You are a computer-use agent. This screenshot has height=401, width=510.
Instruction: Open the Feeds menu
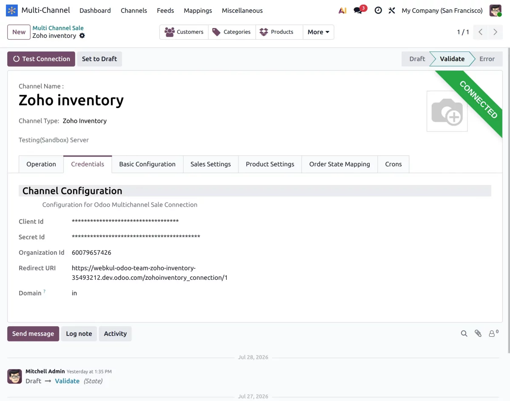tap(165, 11)
